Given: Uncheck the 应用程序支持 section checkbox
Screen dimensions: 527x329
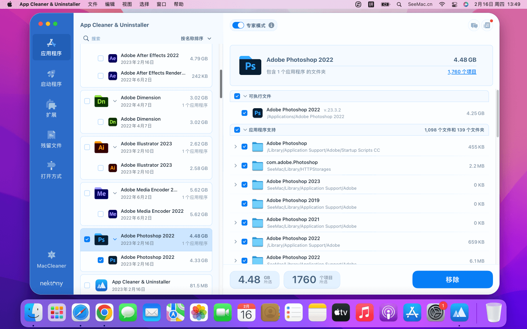Looking at the screenshot, I should click(x=237, y=130).
